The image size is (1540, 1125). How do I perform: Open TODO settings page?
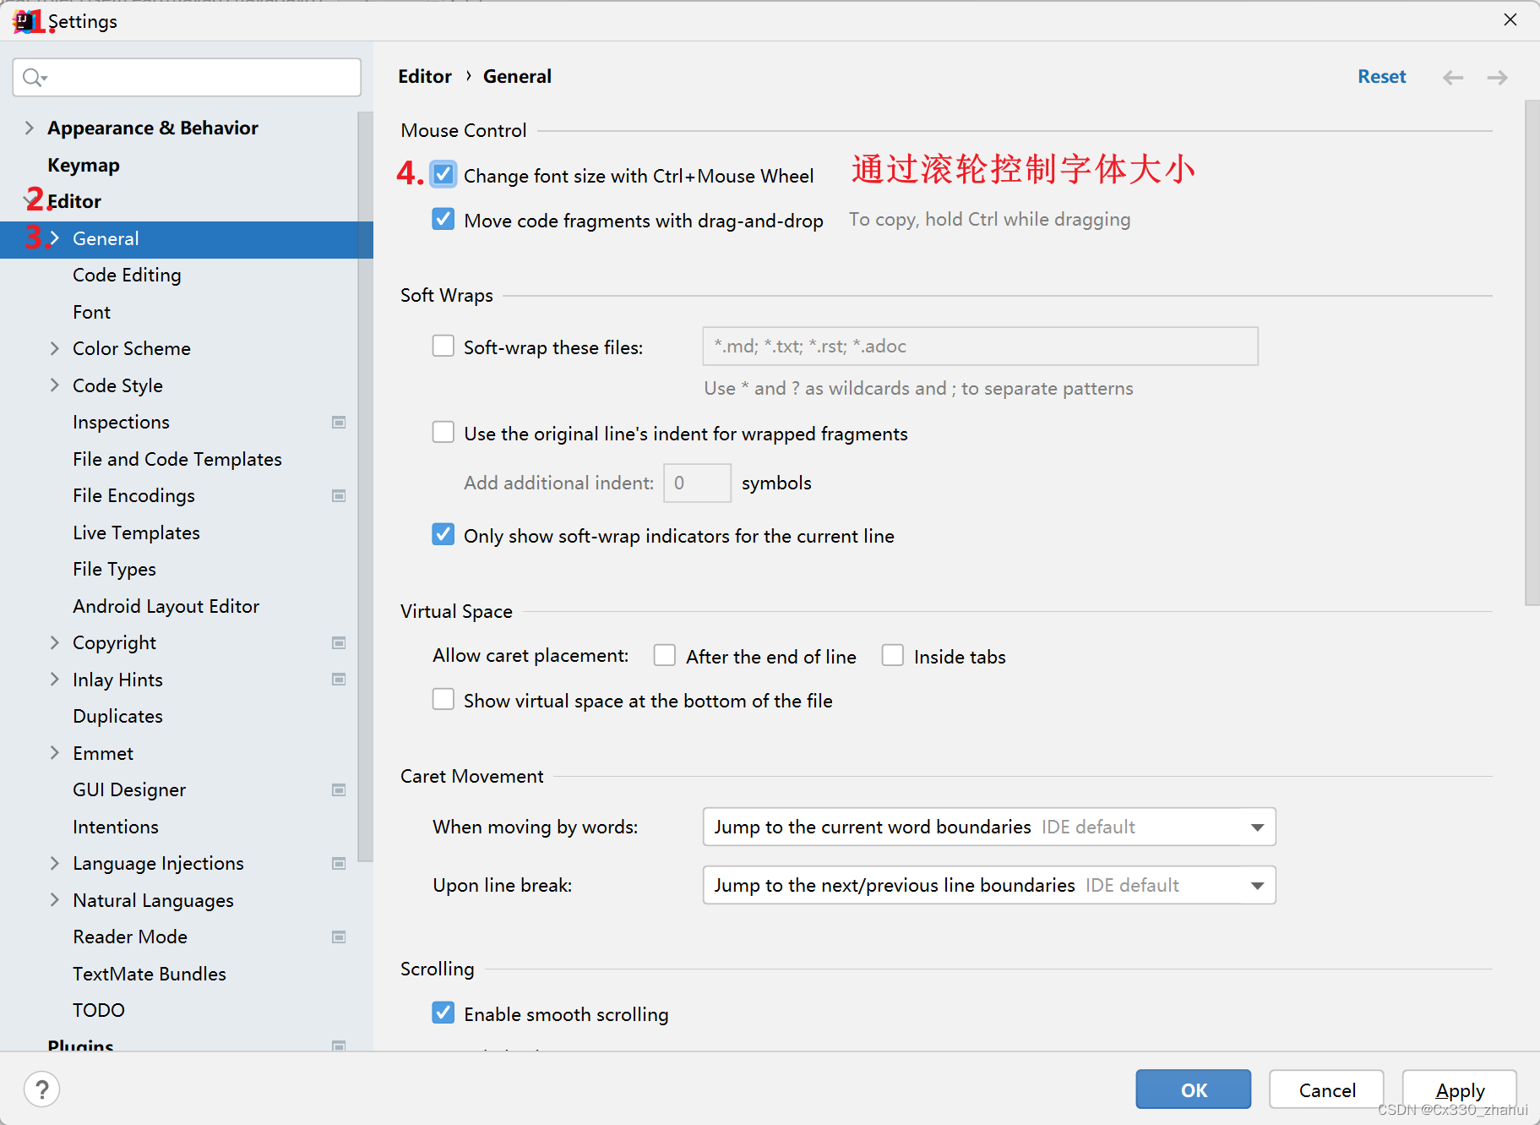pyautogui.click(x=99, y=1010)
